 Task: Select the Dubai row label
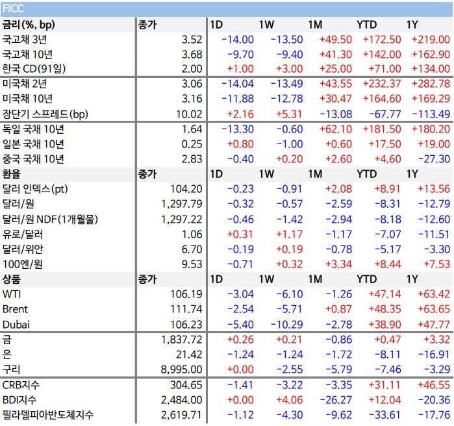click(x=16, y=325)
